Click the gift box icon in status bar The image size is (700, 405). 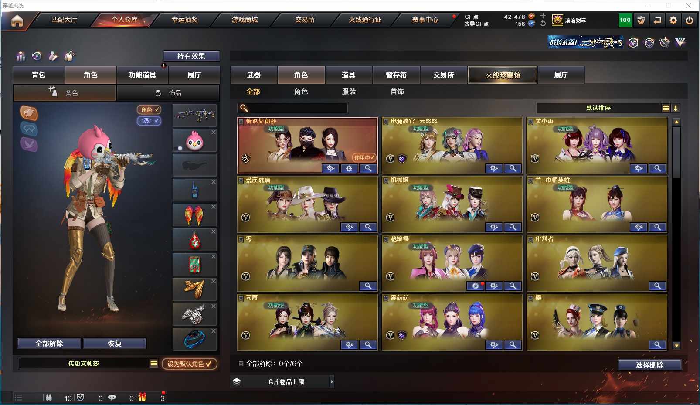(x=143, y=397)
